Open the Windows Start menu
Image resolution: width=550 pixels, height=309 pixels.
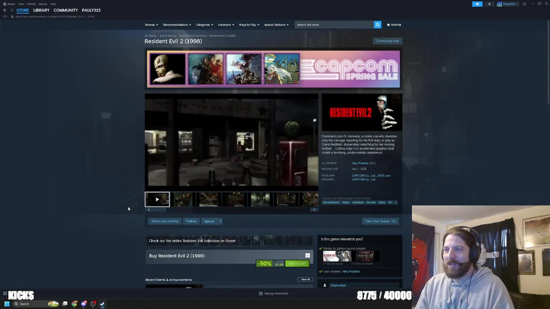click(x=7, y=304)
